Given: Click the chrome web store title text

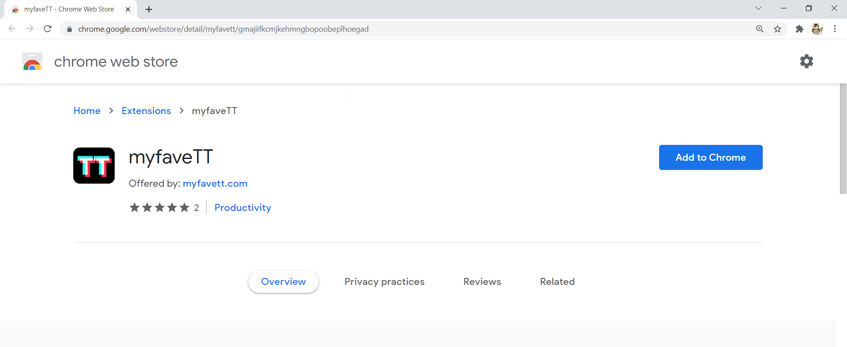Looking at the screenshot, I should [116, 62].
